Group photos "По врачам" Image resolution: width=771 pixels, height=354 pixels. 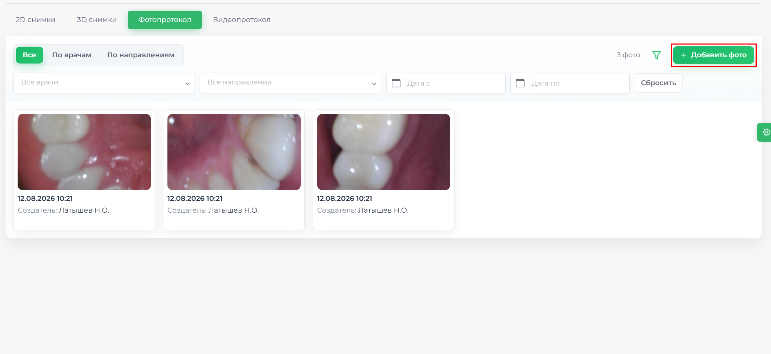click(72, 55)
